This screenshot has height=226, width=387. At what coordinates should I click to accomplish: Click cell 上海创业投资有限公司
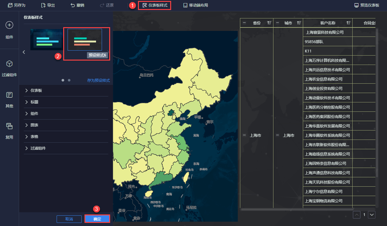coord(328,88)
